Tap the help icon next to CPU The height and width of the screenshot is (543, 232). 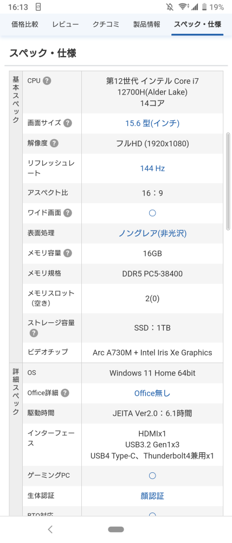47,81
